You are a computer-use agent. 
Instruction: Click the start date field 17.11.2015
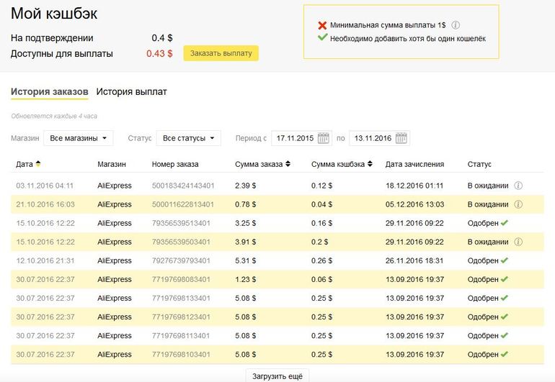coord(294,138)
